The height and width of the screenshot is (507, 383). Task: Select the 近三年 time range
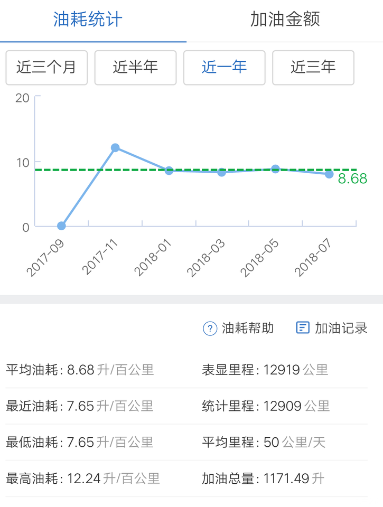(x=313, y=67)
